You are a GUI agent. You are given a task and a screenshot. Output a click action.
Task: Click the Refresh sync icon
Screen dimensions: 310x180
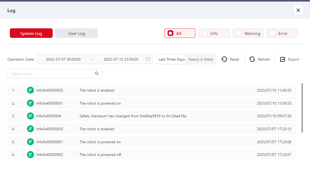click(x=252, y=59)
